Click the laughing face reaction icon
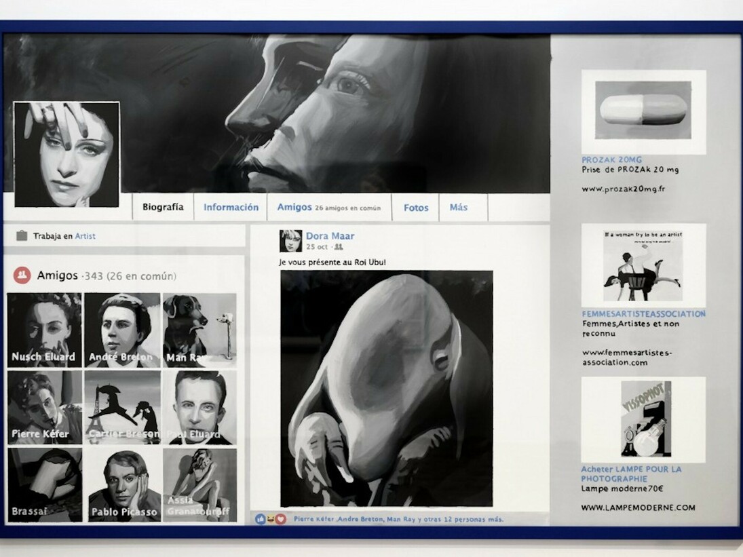 pyautogui.click(x=270, y=519)
